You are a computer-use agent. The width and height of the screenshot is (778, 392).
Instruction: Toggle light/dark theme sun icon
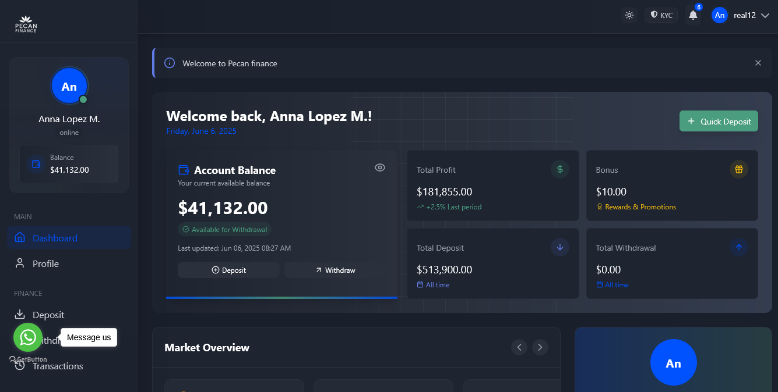[629, 16]
